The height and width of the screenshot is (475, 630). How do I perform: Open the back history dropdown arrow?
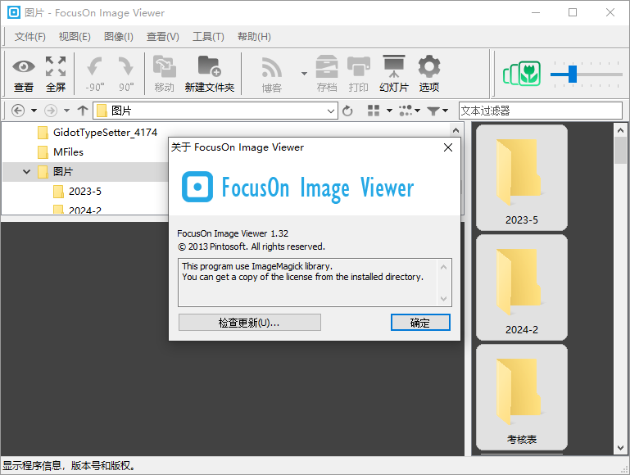coord(34,111)
